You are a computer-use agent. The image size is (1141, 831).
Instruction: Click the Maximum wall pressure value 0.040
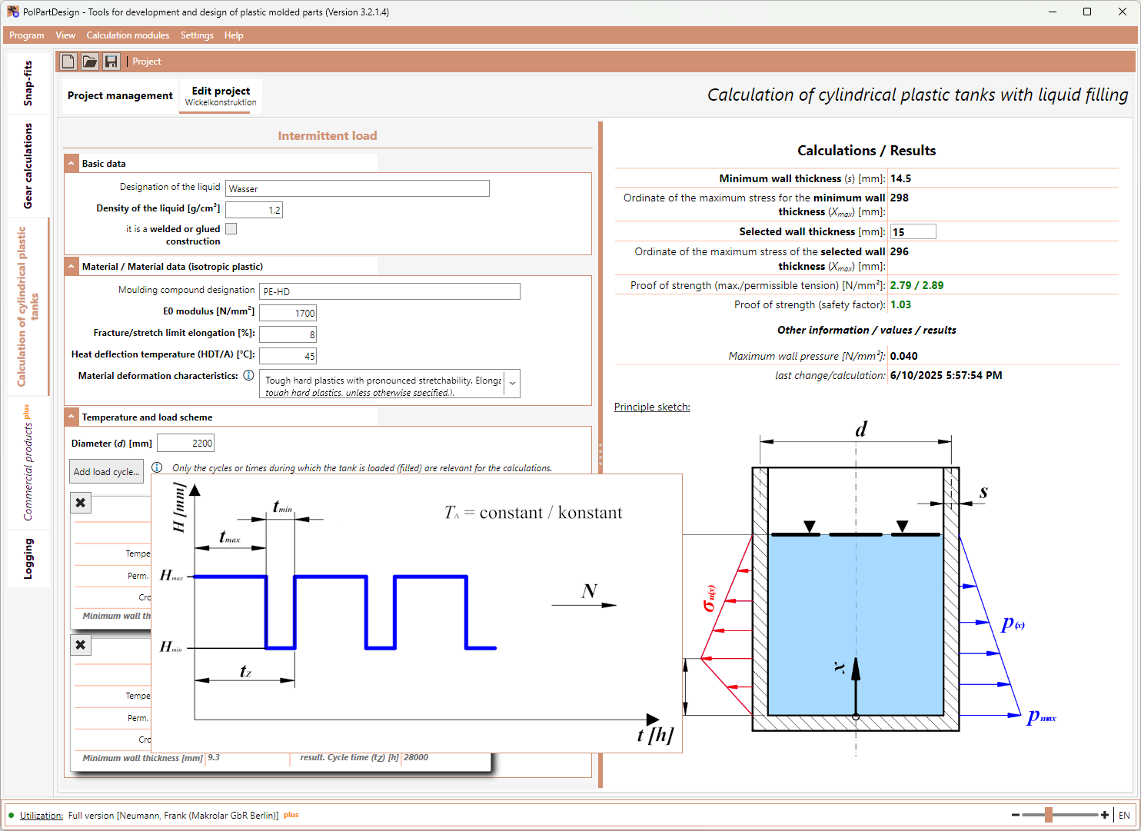904,356
